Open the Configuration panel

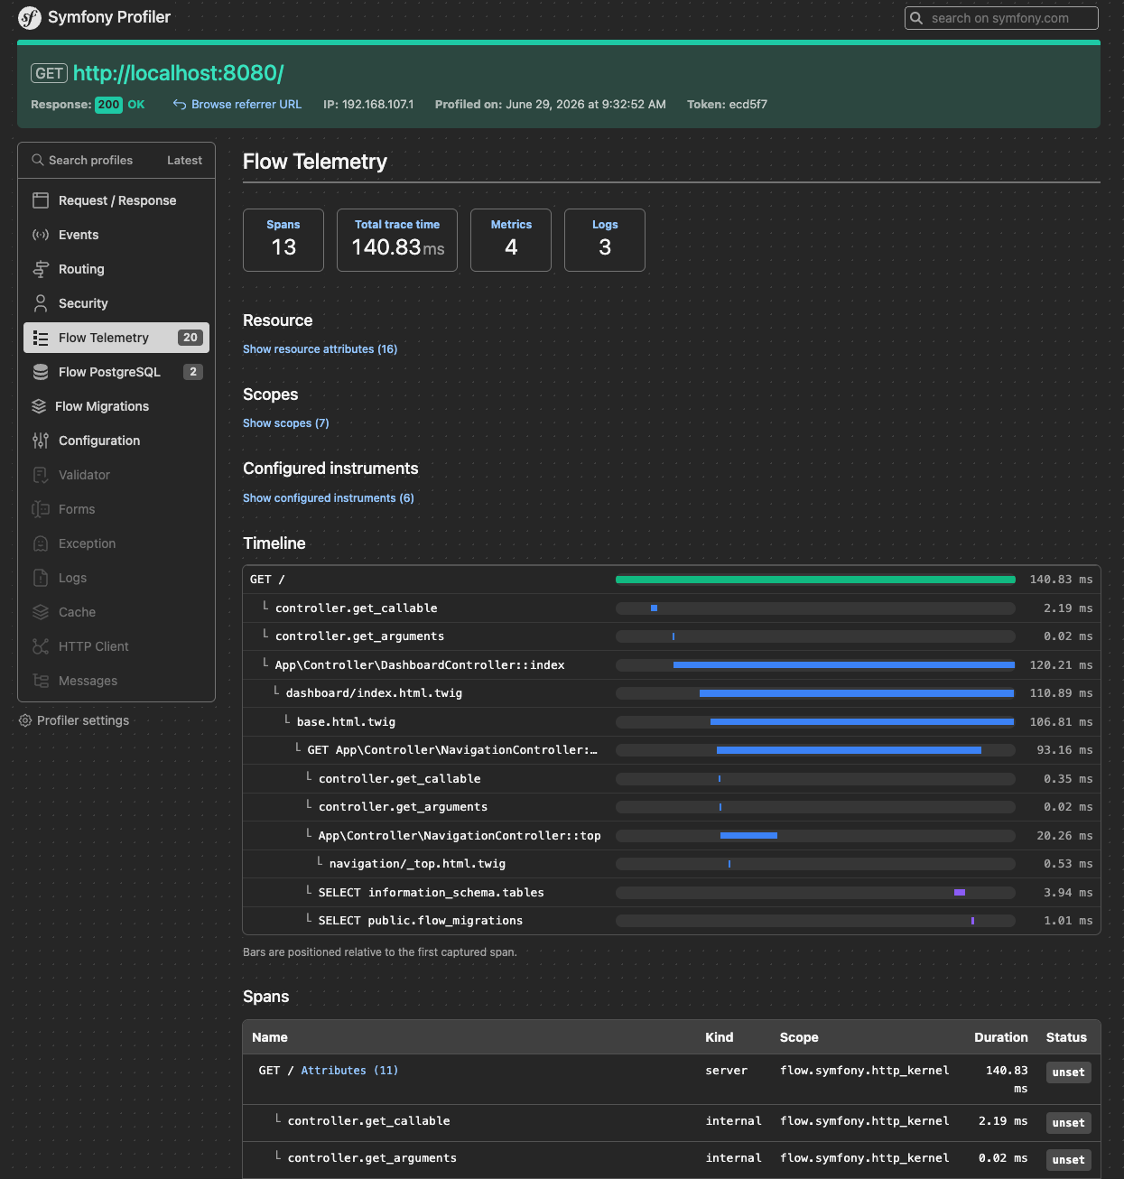(x=116, y=441)
